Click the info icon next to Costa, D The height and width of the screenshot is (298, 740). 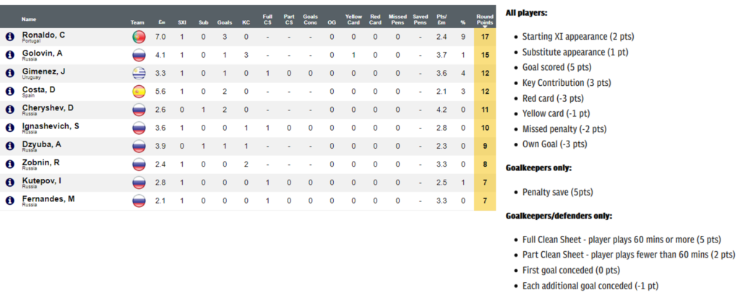10,92
